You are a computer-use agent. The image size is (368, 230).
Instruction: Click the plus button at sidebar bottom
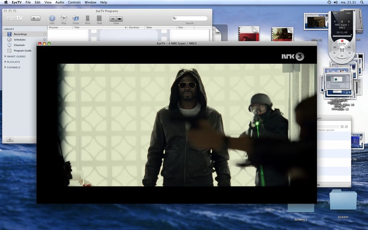click(10, 140)
